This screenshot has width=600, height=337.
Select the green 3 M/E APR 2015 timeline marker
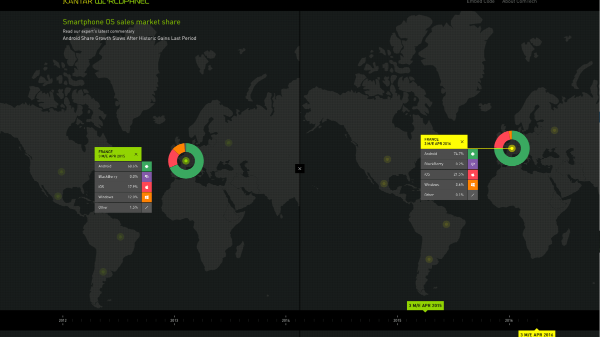pos(425,305)
